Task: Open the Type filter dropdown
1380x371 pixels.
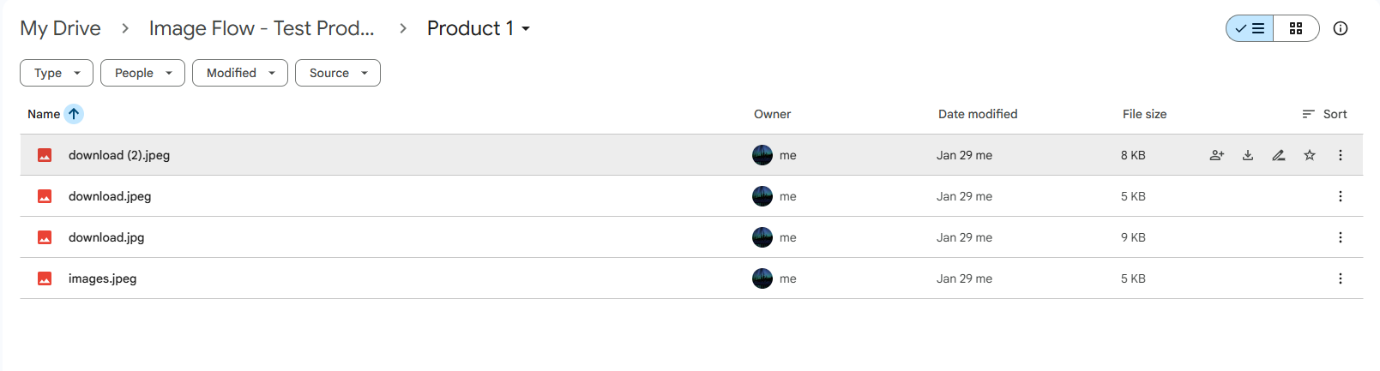Action: coord(57,73)
